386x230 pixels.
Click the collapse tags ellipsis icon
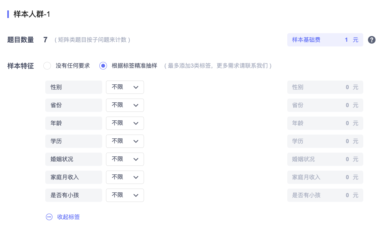(49, 217)
